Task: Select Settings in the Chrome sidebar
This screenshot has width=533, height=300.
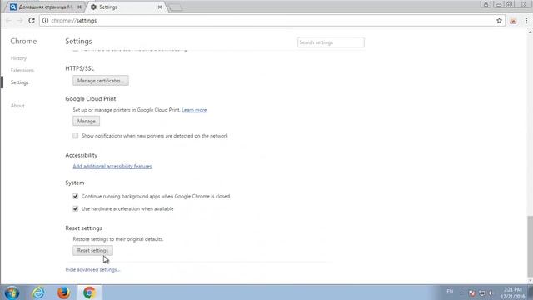Action: click(x=20, y=82)
